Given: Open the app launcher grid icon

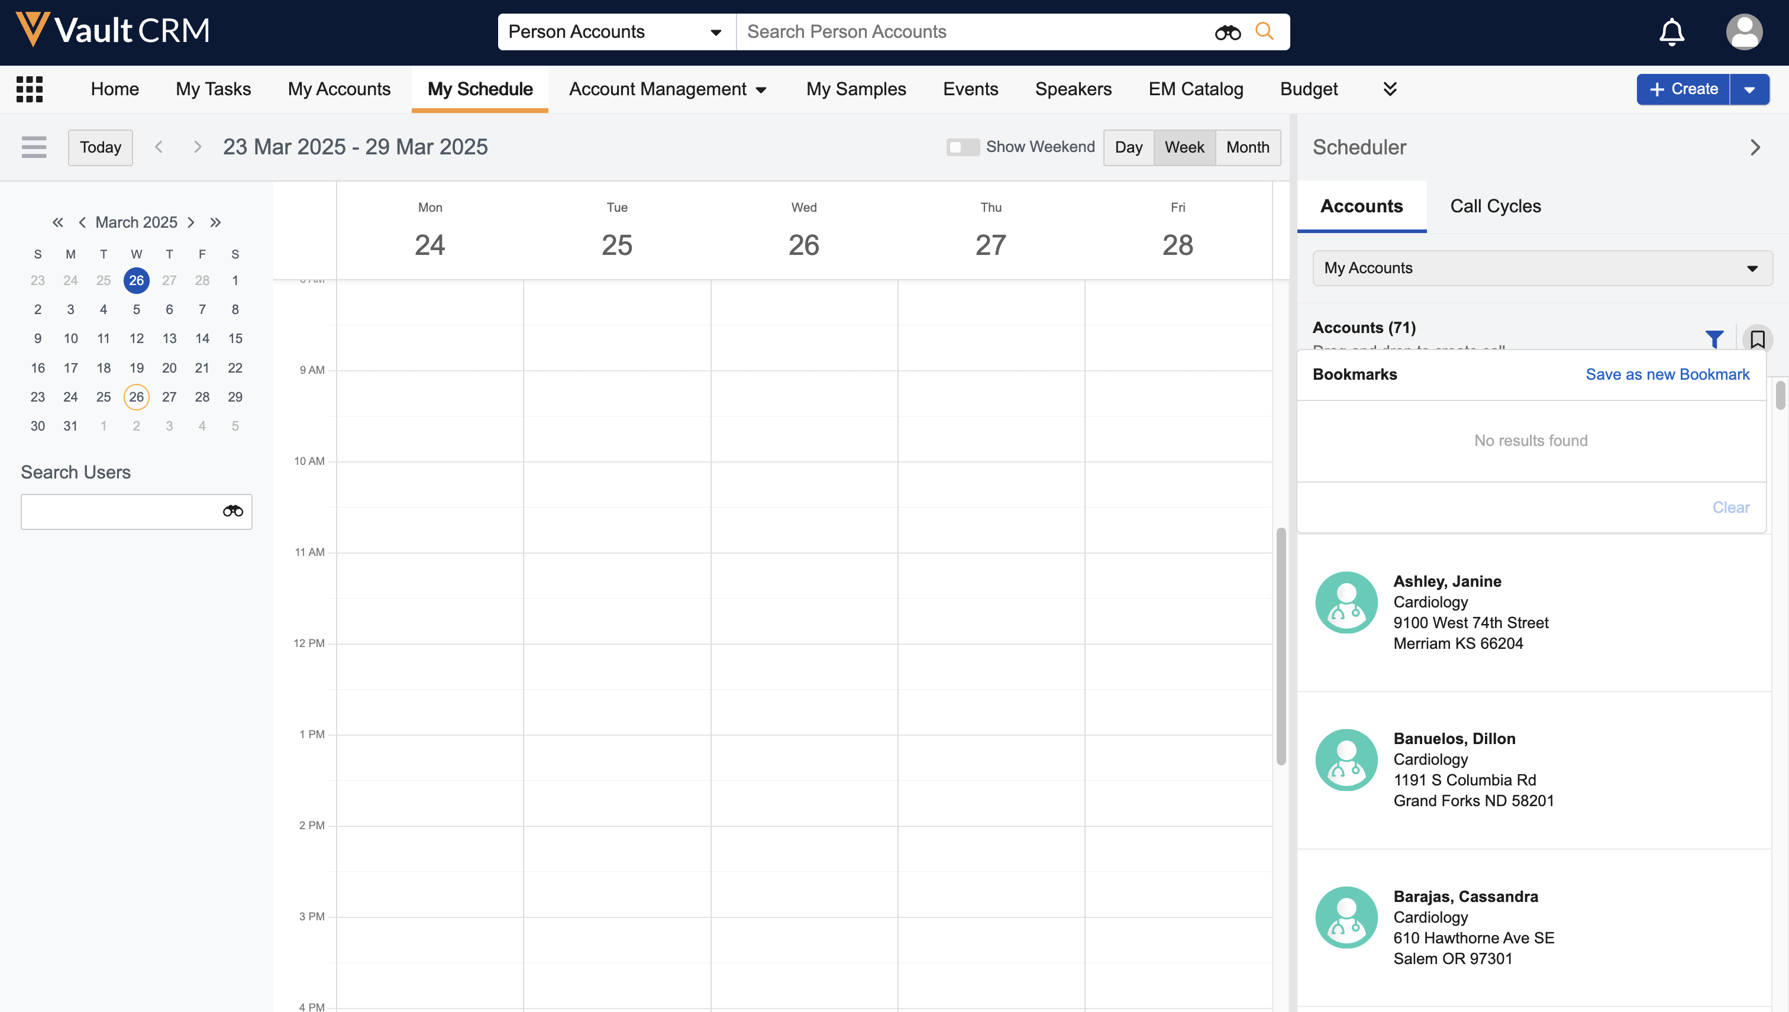Looking at the screenshot, I should [29, 89].
